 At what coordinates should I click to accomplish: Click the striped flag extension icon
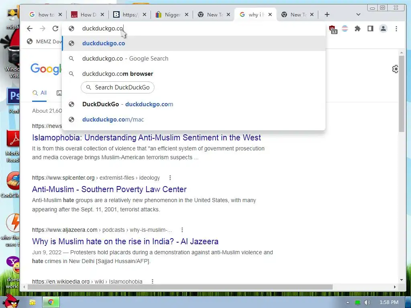[x=345, y=28]
